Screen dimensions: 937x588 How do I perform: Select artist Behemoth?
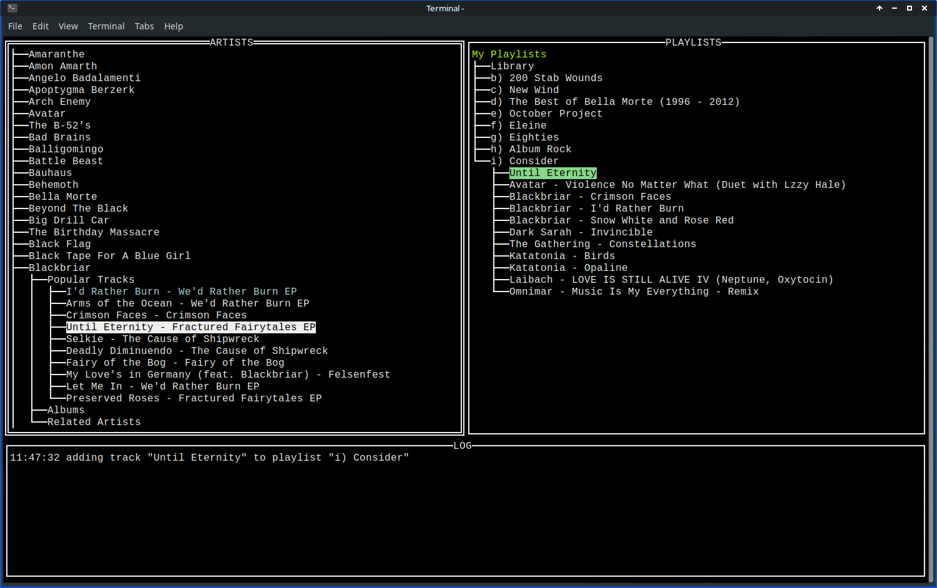tap(53, 185)
